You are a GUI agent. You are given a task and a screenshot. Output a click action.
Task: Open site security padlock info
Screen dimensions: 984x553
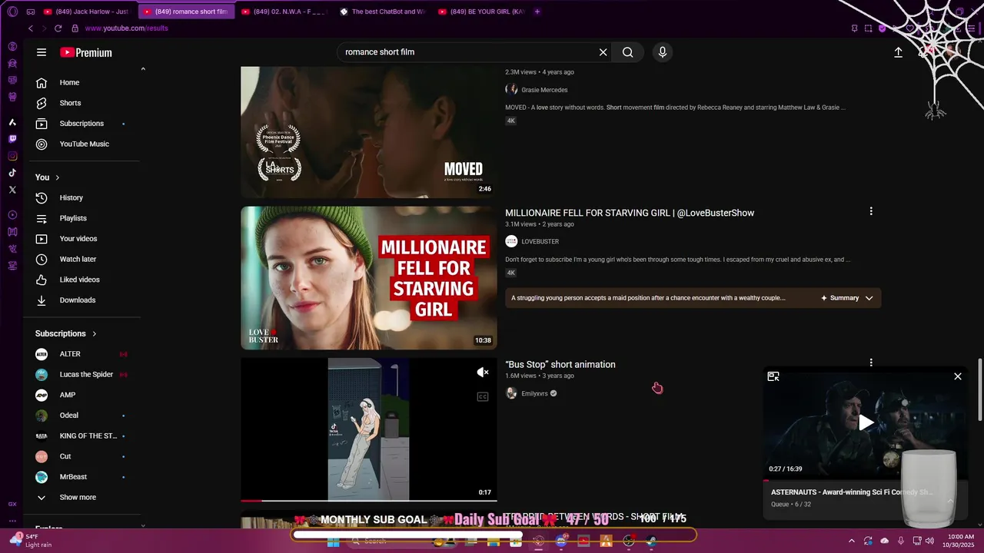point(75,28)
